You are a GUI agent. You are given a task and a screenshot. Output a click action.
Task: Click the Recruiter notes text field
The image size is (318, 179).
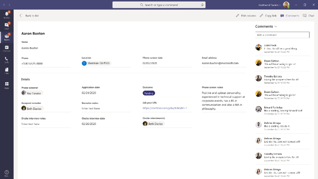pyautogui.click(x=106, y=108)
